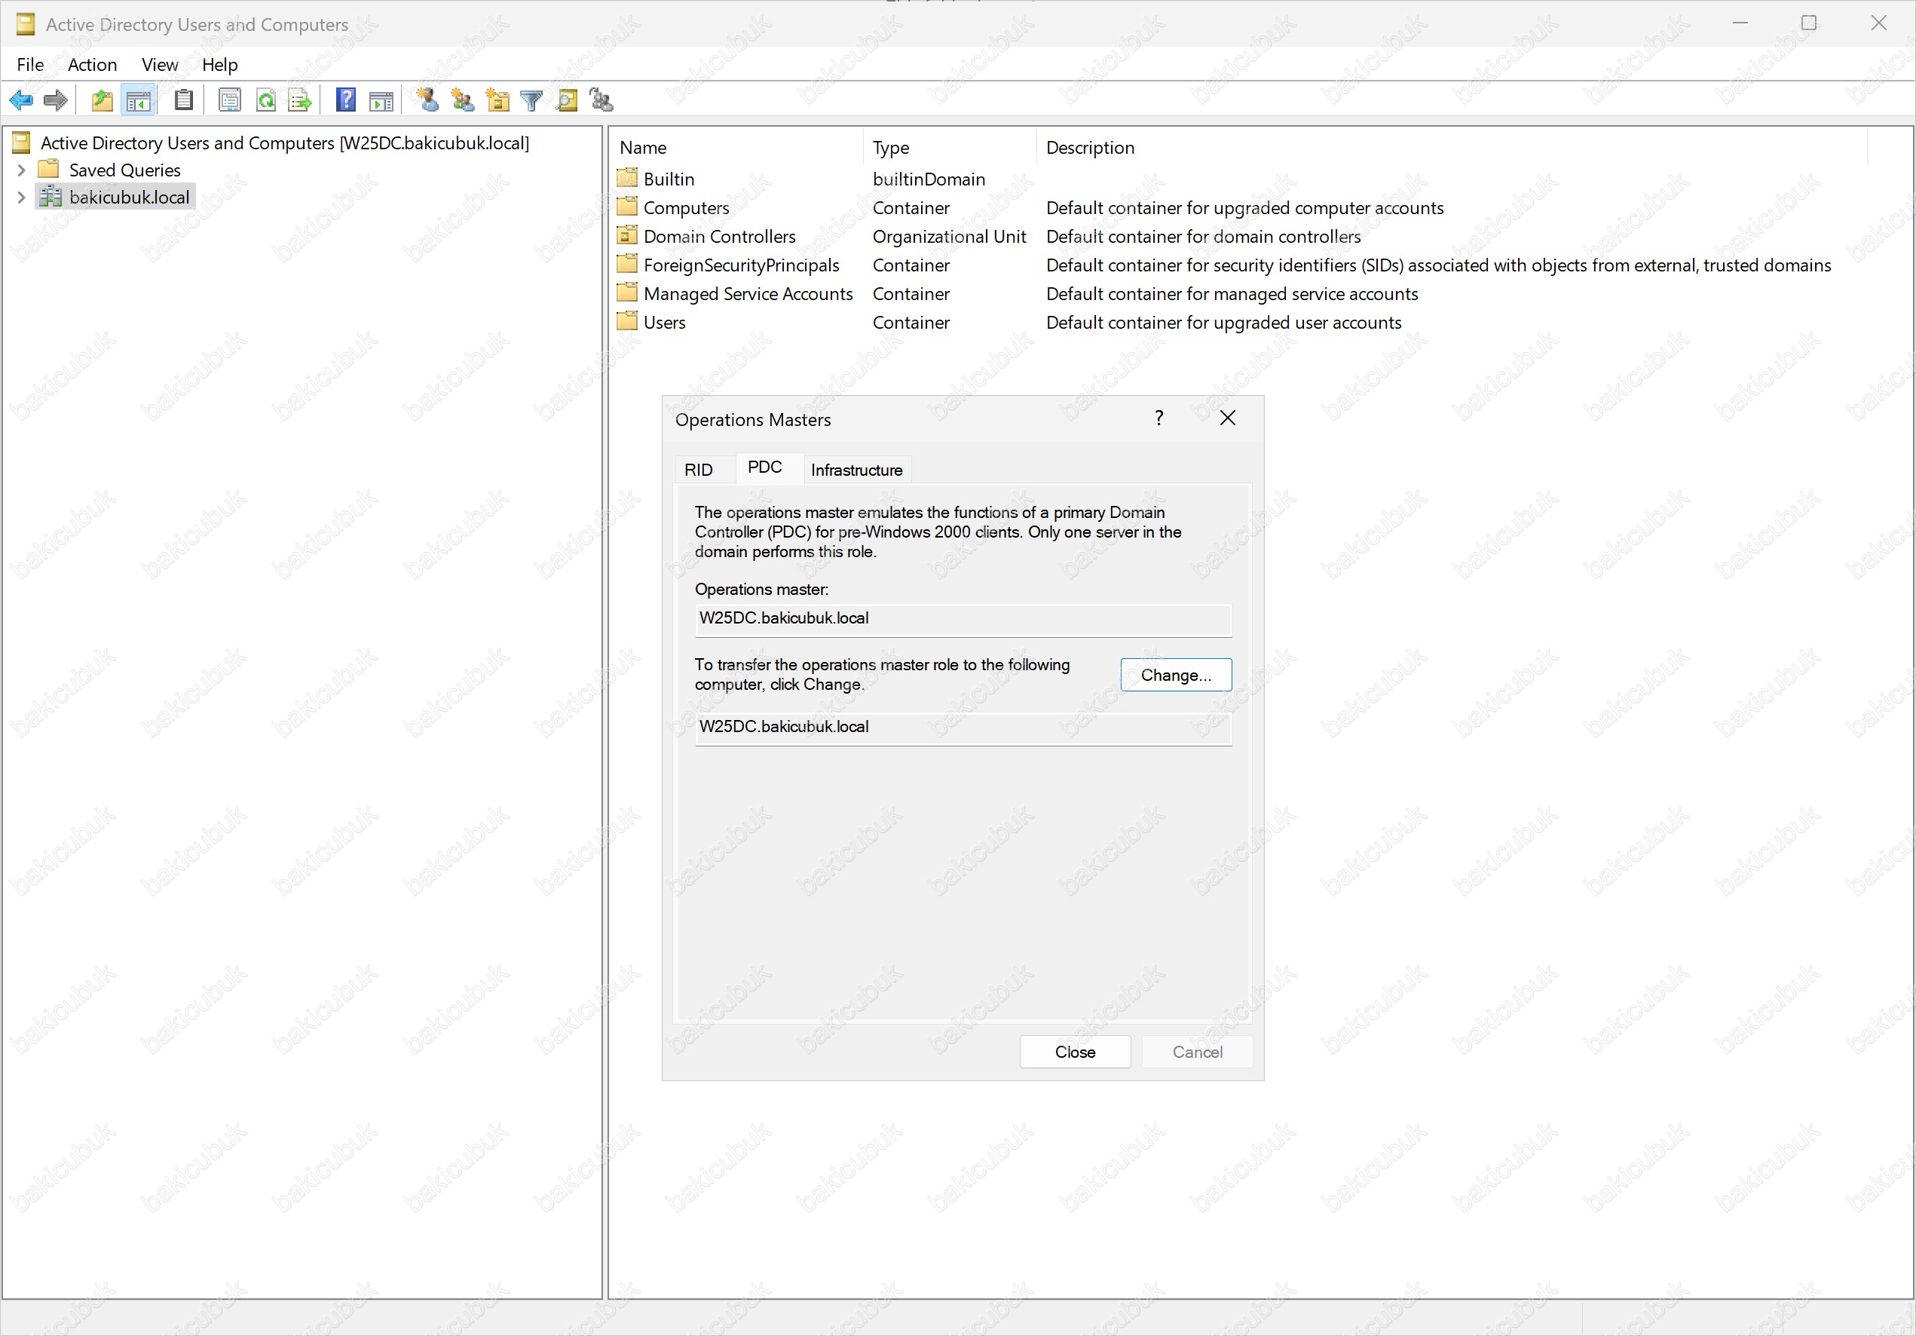Click the Close button in Operations Masters
This screenshot has height=1336, width=1916.
[1075, 1053]
